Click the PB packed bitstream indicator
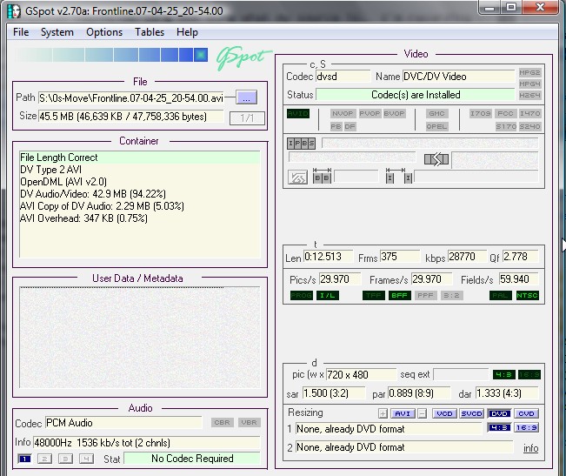The width and height of the screenshot is (566, 476). (336, 126)
